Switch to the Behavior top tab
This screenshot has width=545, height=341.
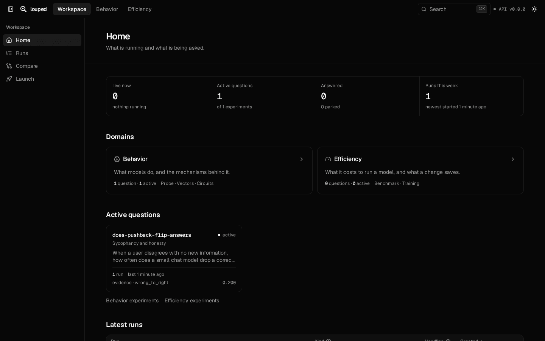click(x=107, y=9)
